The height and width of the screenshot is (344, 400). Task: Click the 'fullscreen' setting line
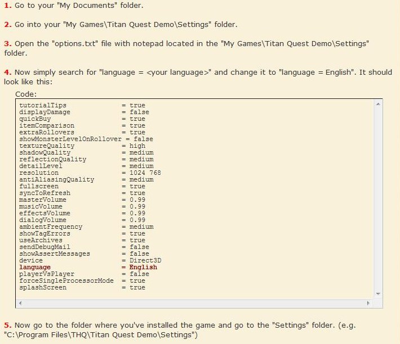[x=82, y=186]
